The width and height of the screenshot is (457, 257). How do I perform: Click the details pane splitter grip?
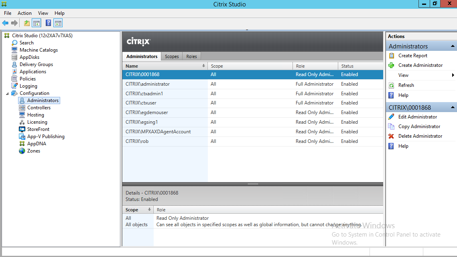pyautogui.click(x=253, y=184)
